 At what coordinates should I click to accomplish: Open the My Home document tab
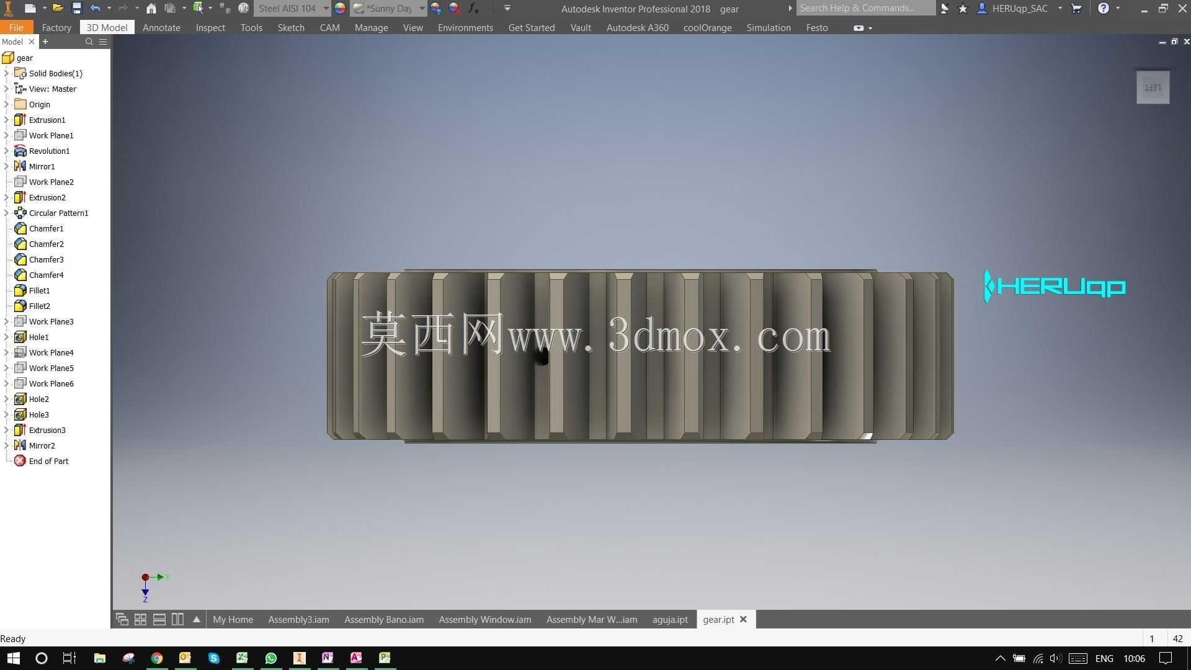pos(233,619)
